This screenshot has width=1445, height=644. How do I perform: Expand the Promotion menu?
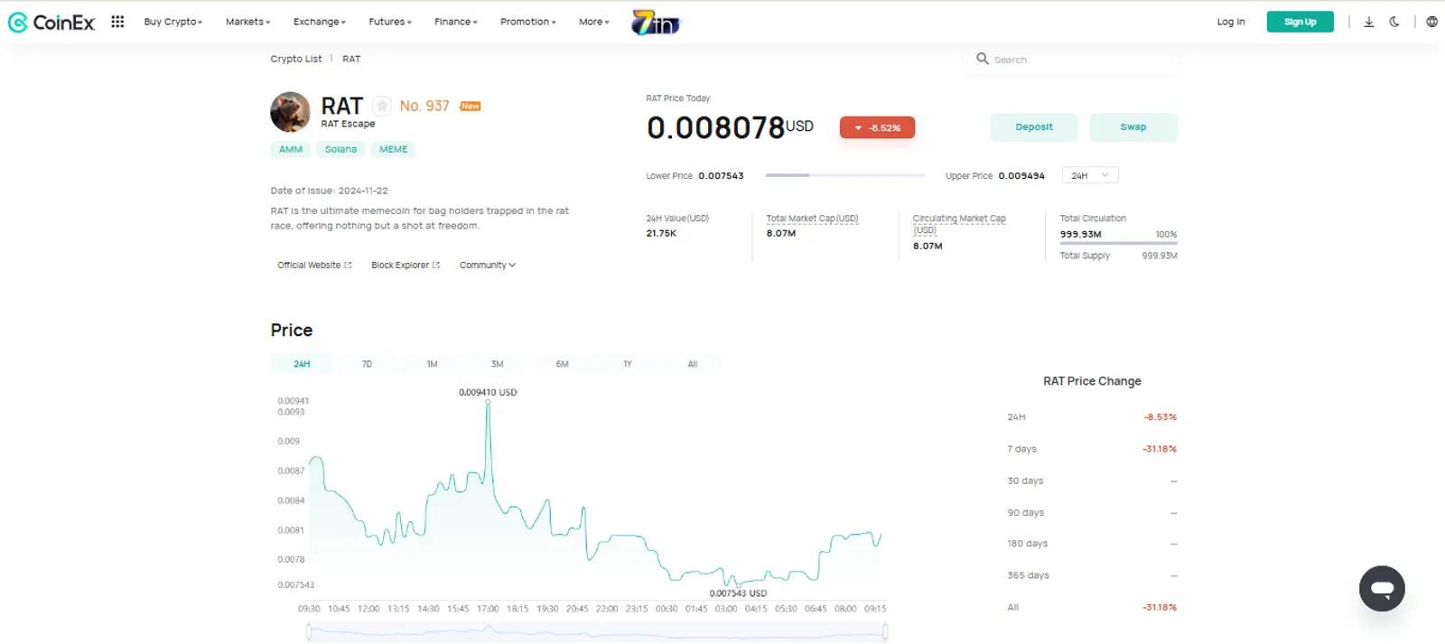coord(528,22)
